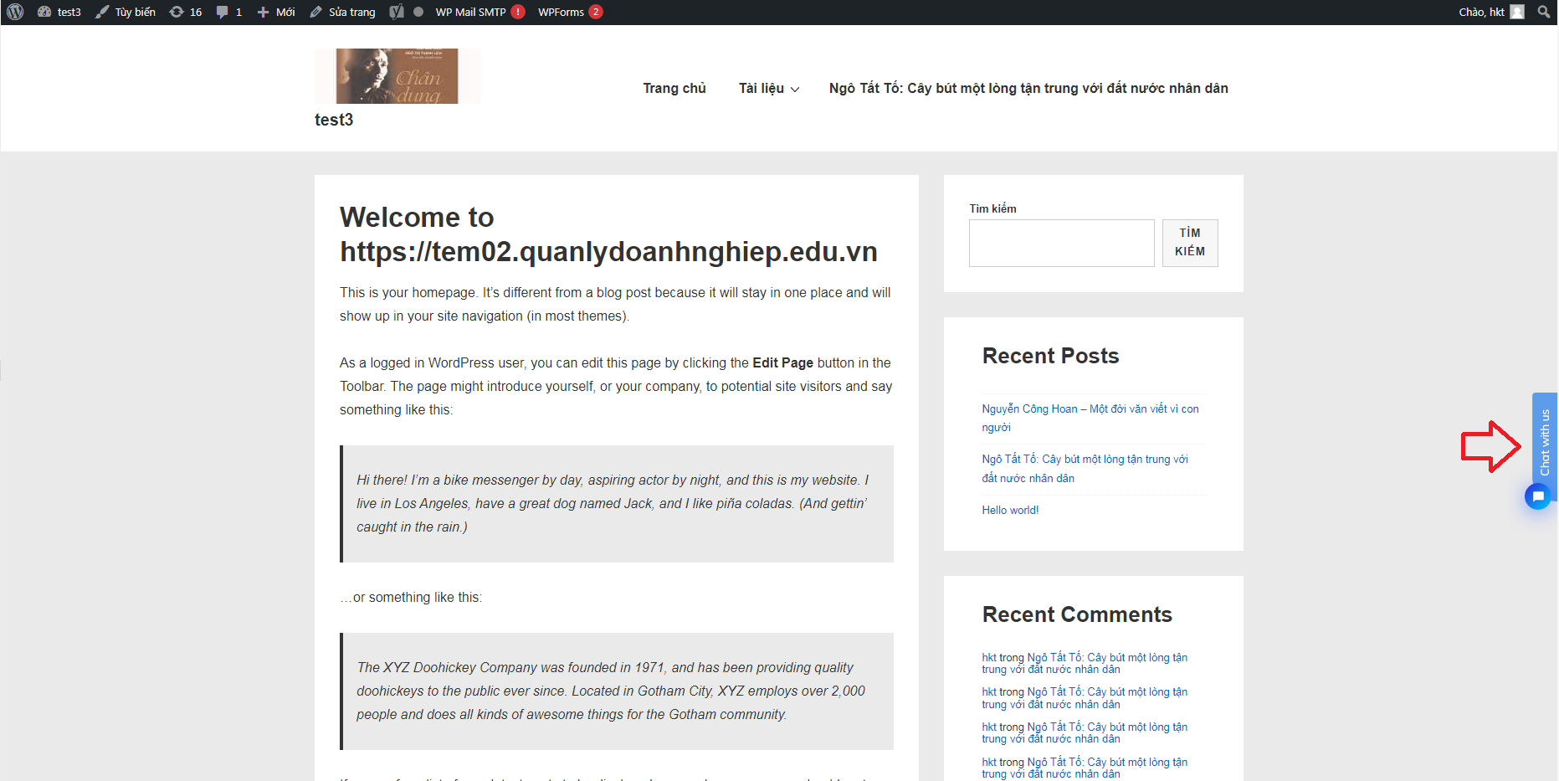The height and width of the screenshot is (781, 1559).
Task: Click the Yoast SEO icon in admin bar
Action: 397,12
